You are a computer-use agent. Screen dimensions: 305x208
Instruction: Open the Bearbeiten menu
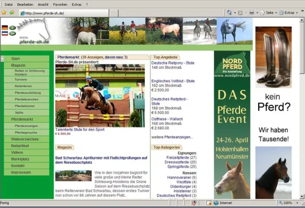(x=25, y=5)
